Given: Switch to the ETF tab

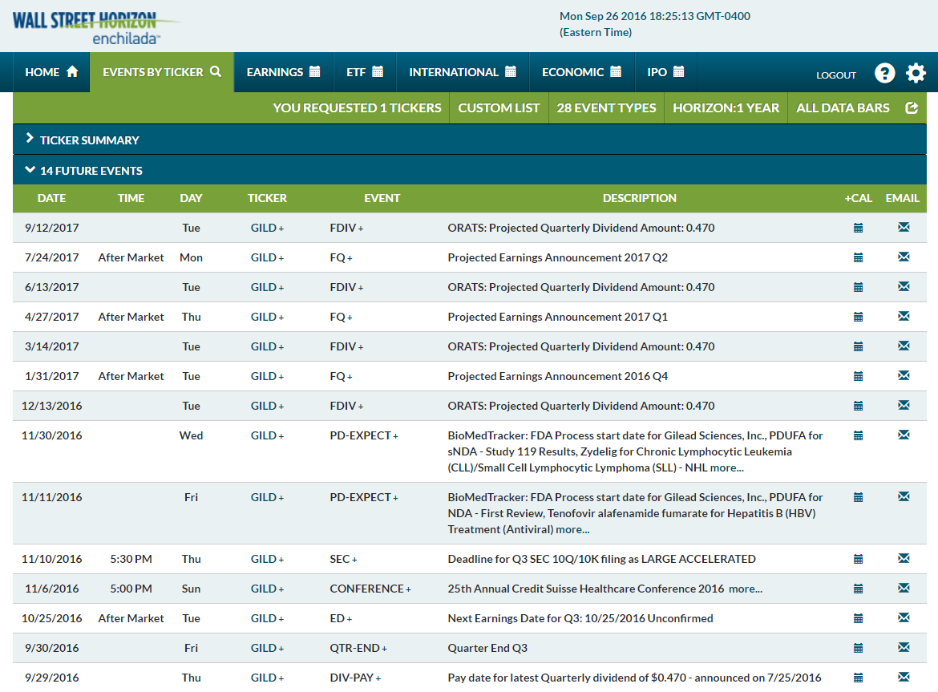Looking at the screenshot, I should (x=364, y=71).
